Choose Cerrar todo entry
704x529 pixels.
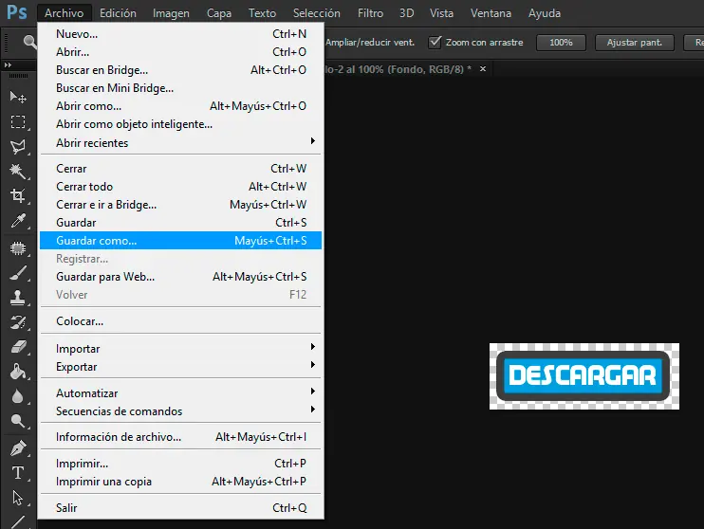(181, 186)
